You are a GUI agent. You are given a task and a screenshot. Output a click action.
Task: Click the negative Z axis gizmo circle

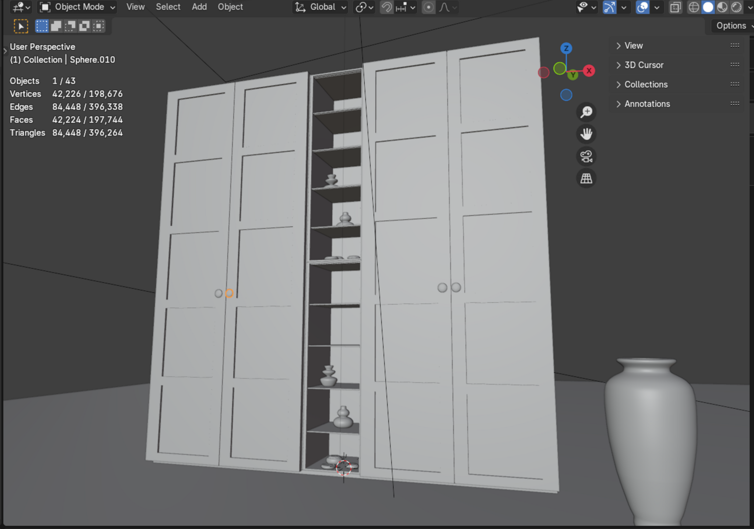point(566,95)
